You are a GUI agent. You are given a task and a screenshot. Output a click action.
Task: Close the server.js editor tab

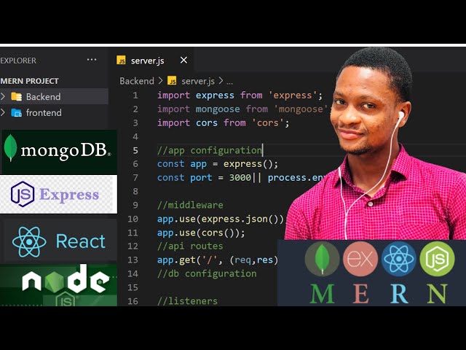pos(183,60)
